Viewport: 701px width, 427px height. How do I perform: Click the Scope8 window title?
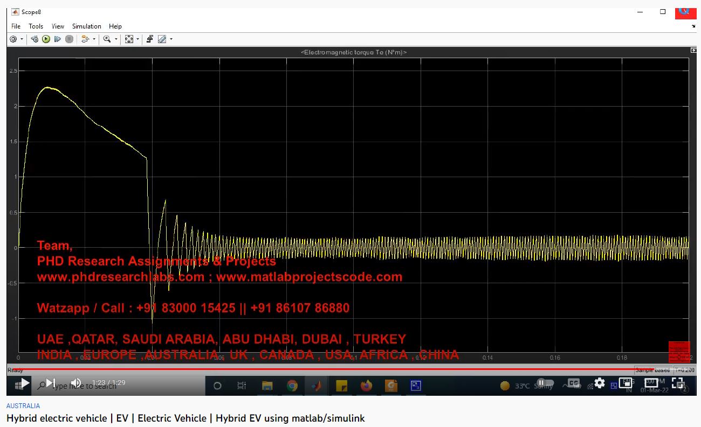31,12
